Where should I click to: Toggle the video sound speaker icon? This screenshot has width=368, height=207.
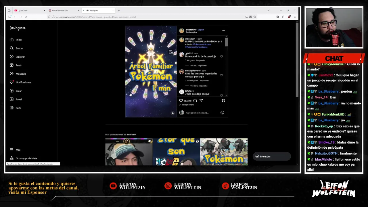coord(172,113)
